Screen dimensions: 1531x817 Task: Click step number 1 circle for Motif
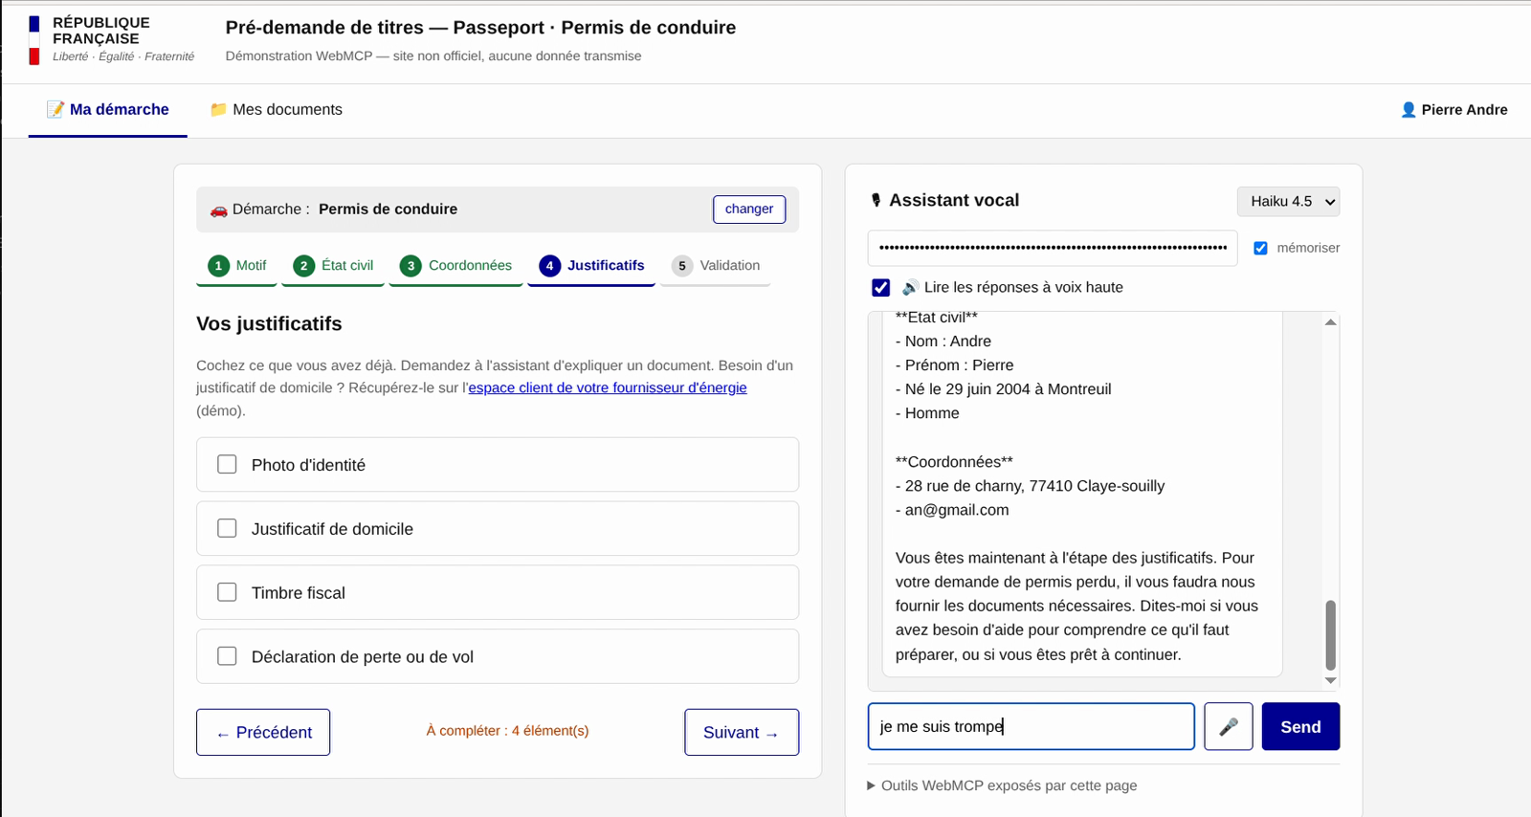pos(218,266)
